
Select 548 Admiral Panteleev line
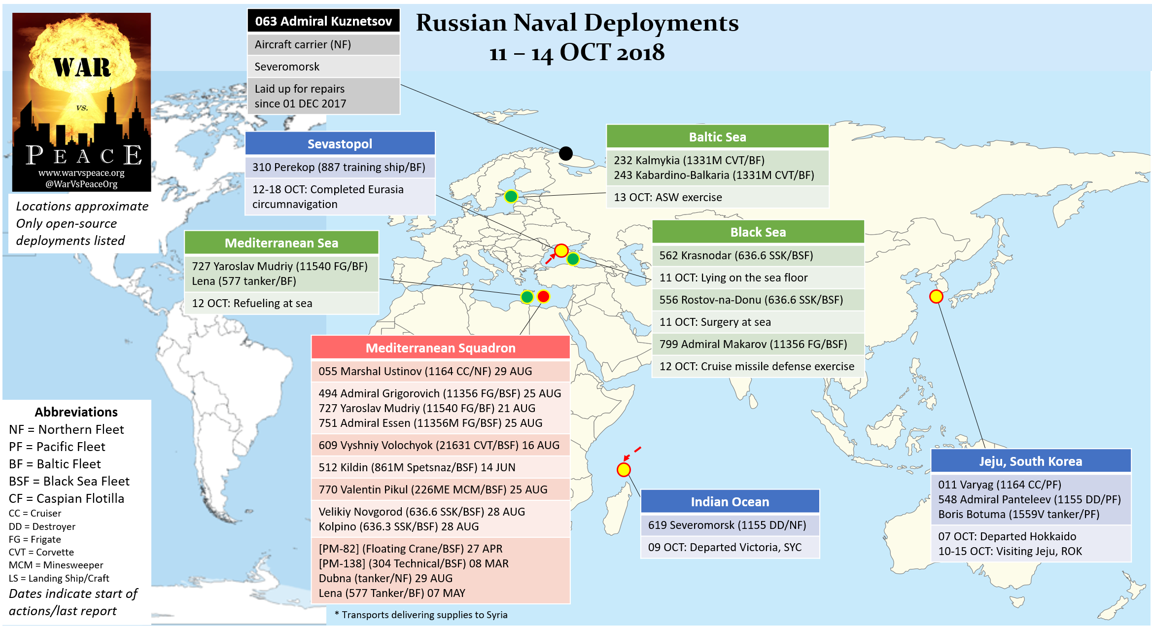click(x=1029, y=499)
